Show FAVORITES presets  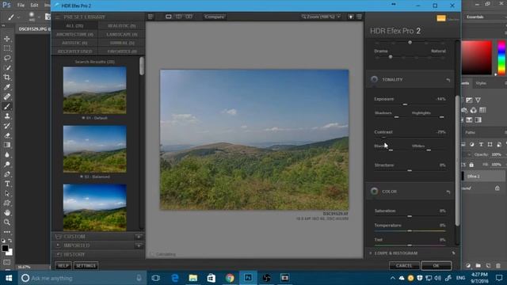[121, 51]
